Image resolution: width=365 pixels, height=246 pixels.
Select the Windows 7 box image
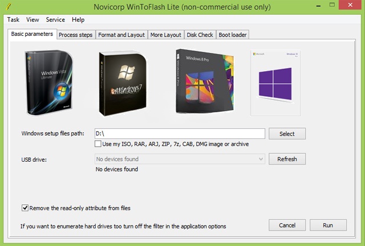[x=123, y=84]
